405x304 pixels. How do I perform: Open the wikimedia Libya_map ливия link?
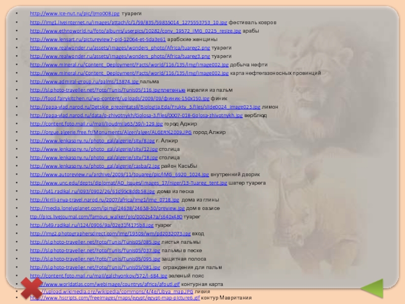[x=118, y=291]
